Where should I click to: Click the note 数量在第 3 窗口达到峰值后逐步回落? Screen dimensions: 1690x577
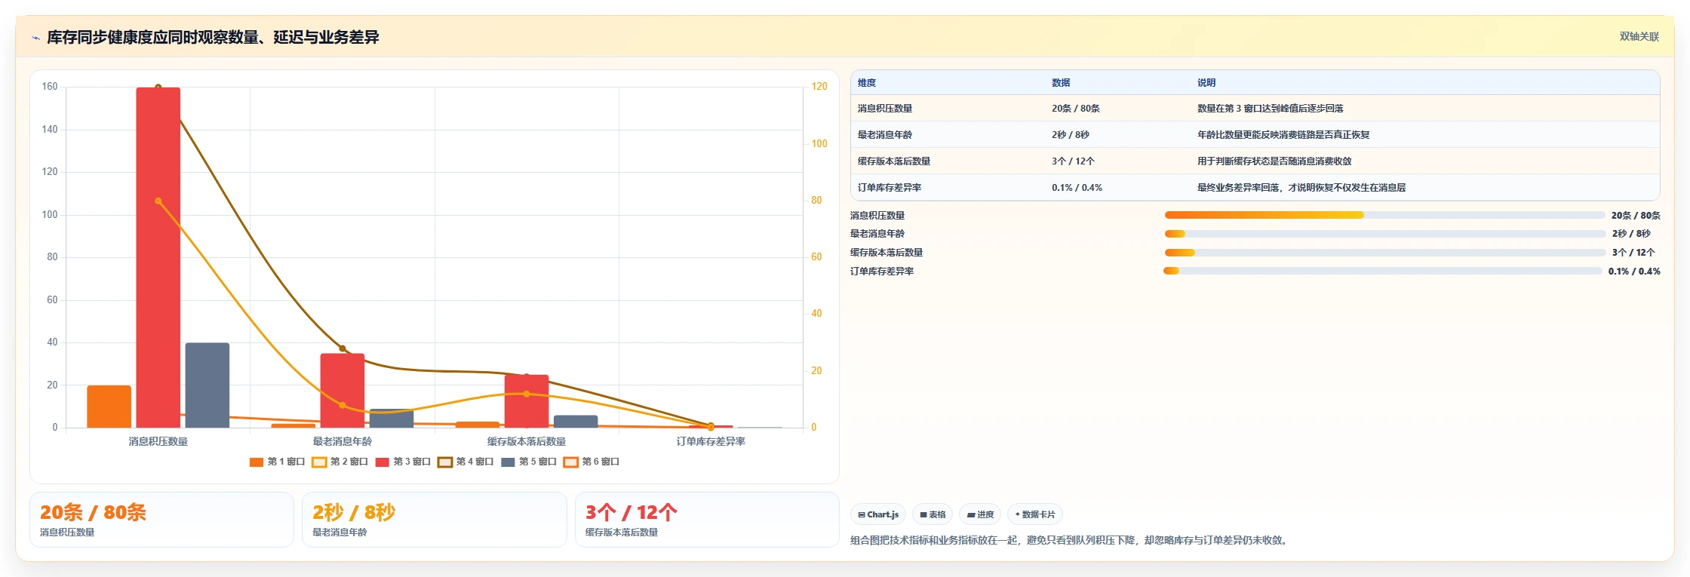pos(1271,109)
